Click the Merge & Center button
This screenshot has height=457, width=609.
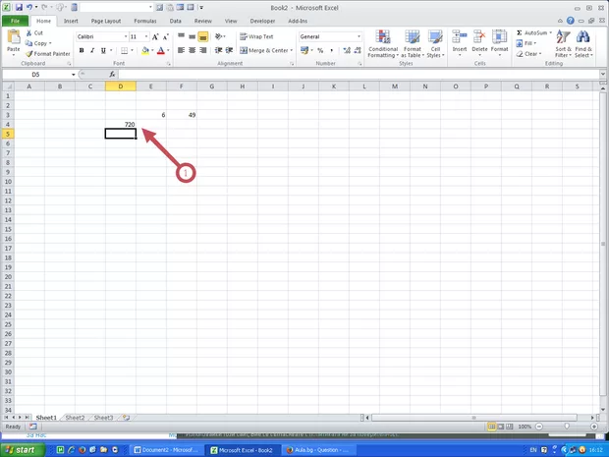[x=264, y=50]
